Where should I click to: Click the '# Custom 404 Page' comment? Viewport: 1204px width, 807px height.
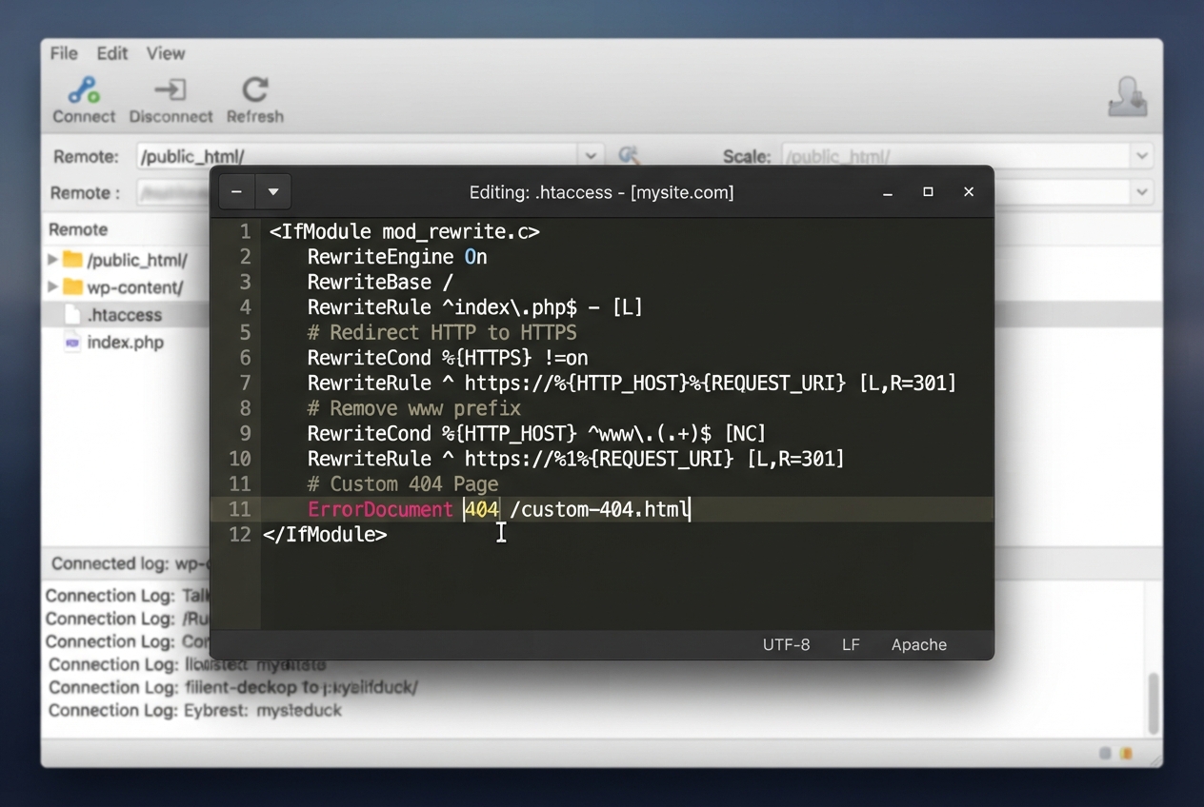pyautogui.click(x=402, y=483)
